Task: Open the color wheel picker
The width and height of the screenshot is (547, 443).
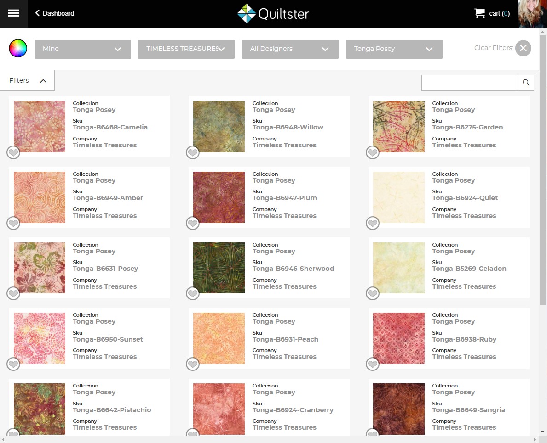Action: pos(18,48)
